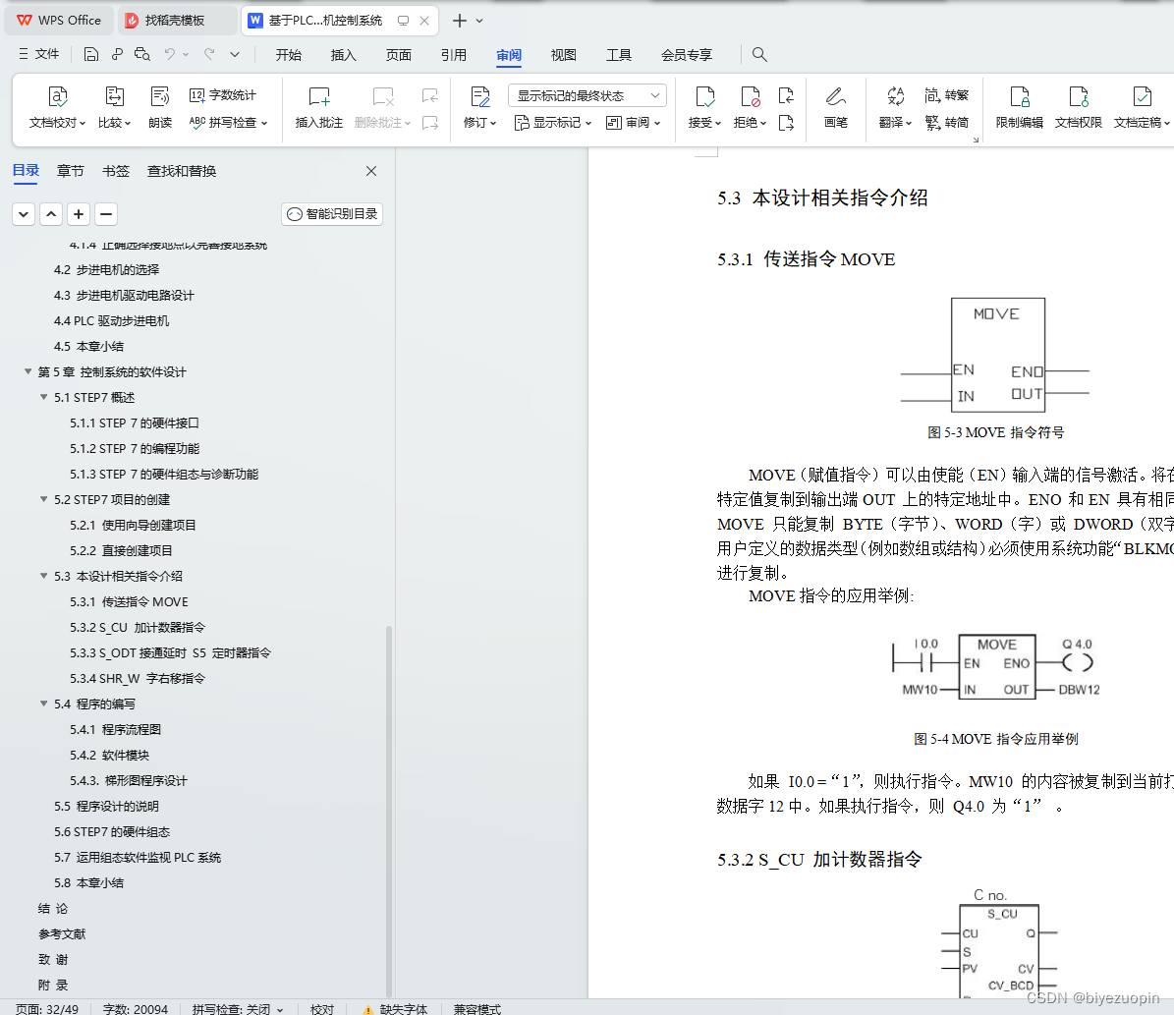1174x1015 pixels.
Task: Toggle 拼写检查 status in status bar
Action: (238, 1009)
